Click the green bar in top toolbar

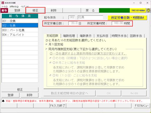[x=114, y=10]
